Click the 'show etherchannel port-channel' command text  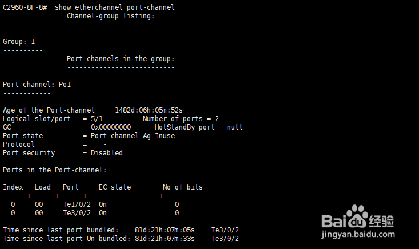tap(115, 7)
